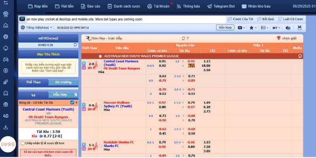Open Báo cáo report menu
Viewport: 316px width, 158px height.
tap(90, 6)
